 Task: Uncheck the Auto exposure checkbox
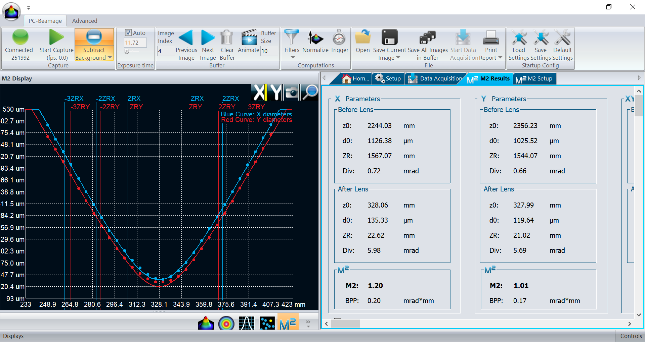[128, 33]
